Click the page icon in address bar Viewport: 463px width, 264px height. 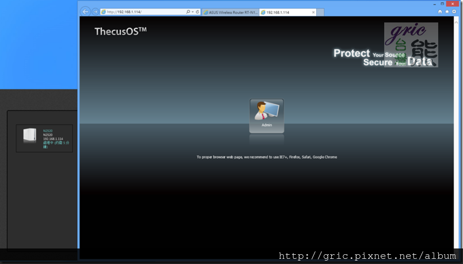click(x=103, y=12)
